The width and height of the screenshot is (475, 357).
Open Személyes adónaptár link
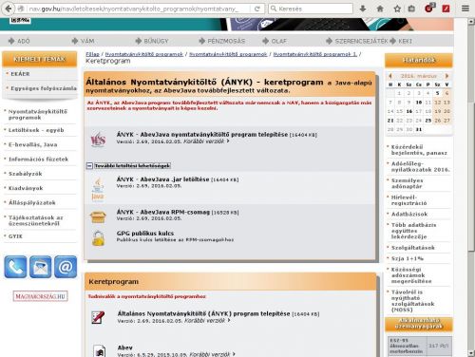[408, 183]
